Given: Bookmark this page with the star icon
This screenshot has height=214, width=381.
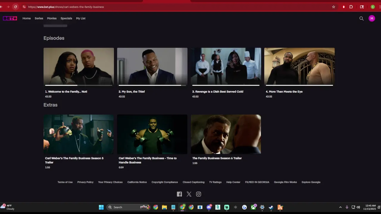Looking at the screenshot, I should [333, 7].
